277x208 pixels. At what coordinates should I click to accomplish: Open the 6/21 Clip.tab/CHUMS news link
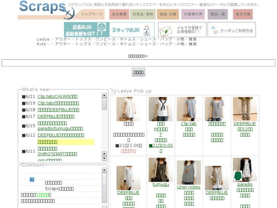tap(58, 97)
